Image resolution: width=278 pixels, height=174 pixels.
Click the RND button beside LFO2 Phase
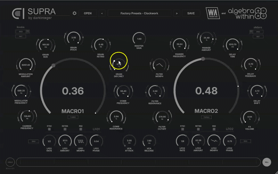245,141
